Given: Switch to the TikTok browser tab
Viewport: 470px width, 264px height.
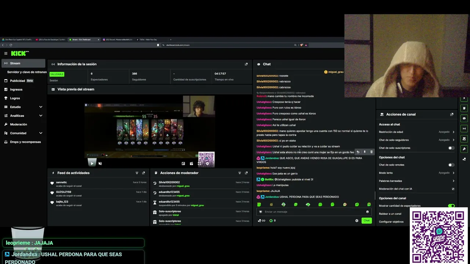Looking at the screenshot, I should pos(151,40).
